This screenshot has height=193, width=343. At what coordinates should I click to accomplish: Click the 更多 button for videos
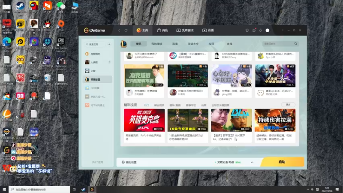(288, 105)
